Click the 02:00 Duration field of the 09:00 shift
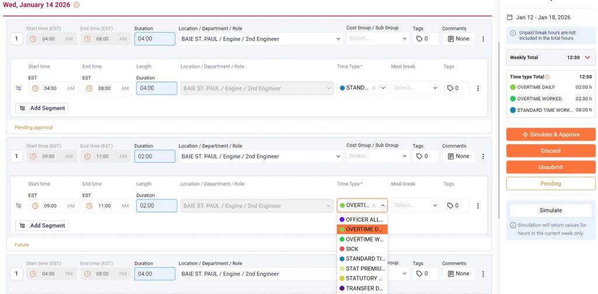Image resolution: width=598 pixels, height=294 pixels. point(155,156)
